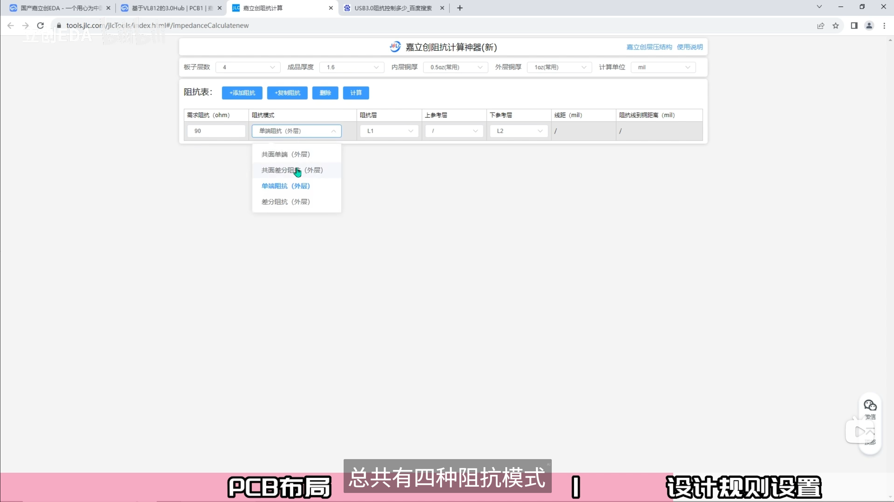This screenshot has width=894, height=502.
Task: Pick 共面单端 (外层) mode option
Action: point(286,154)
